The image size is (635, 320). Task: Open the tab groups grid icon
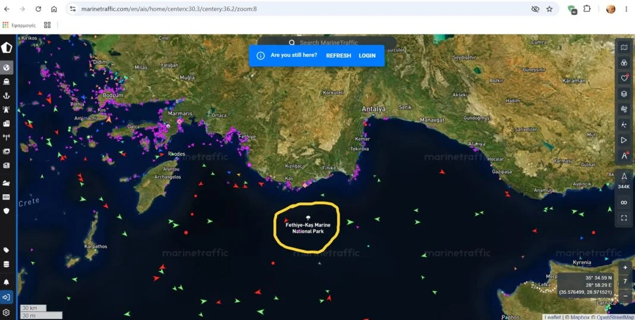[x=48, y=25]
